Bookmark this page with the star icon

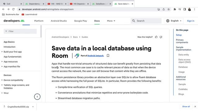click(169, 9)
